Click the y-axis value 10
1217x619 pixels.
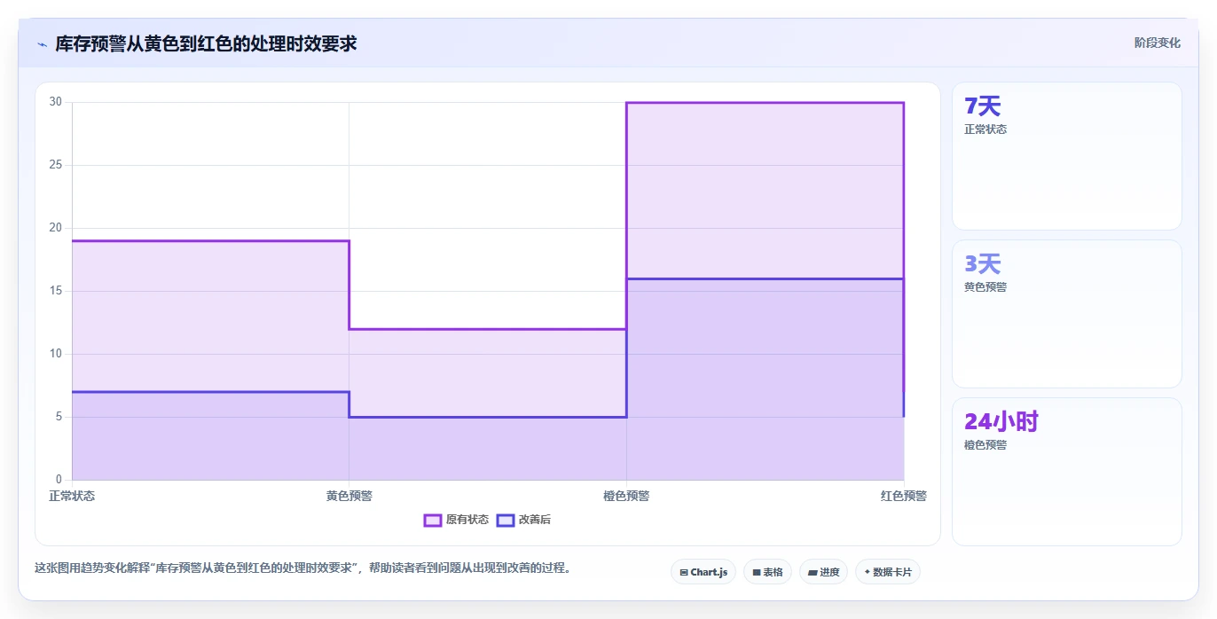click(x=56, y=354)
